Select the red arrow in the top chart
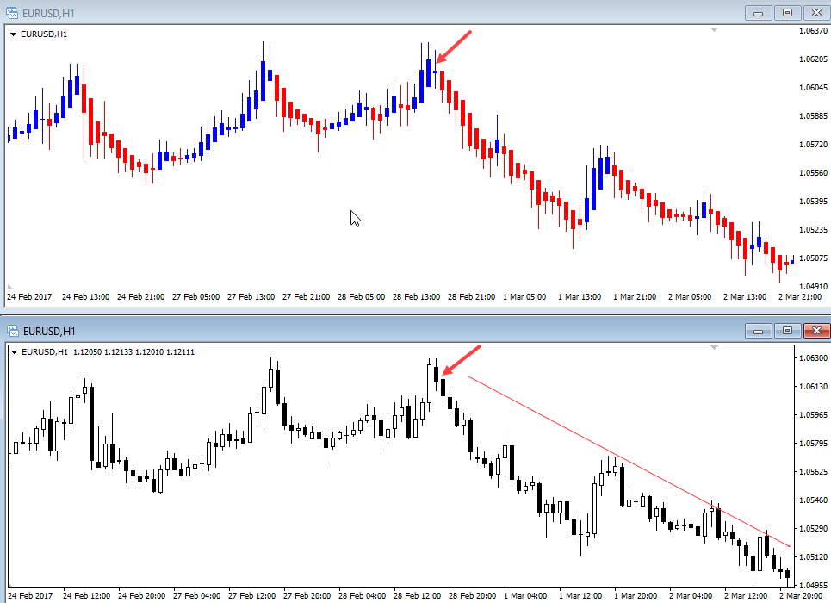The width and height of the screenshot is (831, 603). pos(455,47)
